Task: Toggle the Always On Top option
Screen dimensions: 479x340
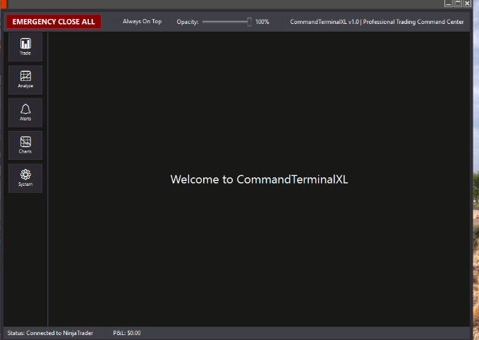Action: point(142,22)
